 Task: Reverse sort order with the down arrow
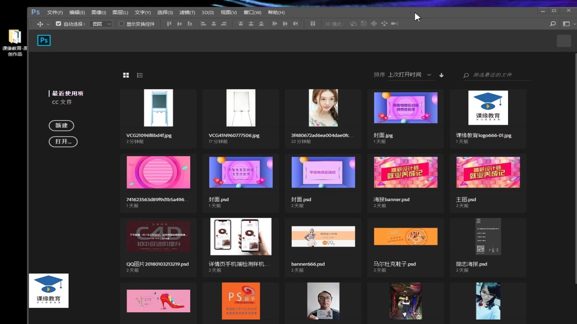pos(441,75)
